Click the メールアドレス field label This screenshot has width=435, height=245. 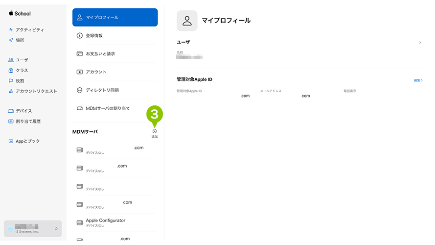point(271,91)
